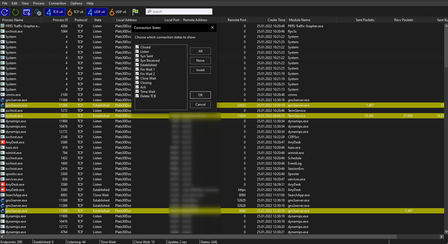Toggle the UDP v4 filter button

(x=96, y=12)
